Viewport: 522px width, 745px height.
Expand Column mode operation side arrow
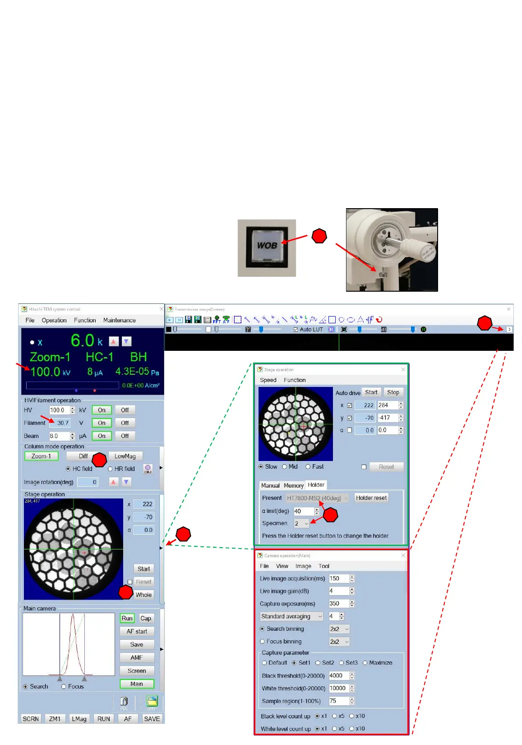(162, 468)
